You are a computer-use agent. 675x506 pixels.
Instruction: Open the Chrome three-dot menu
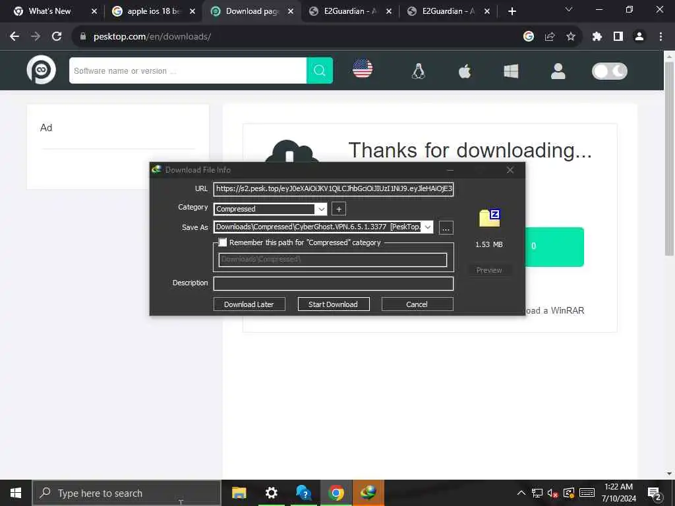pyautogui.click(x=660, y=37)
